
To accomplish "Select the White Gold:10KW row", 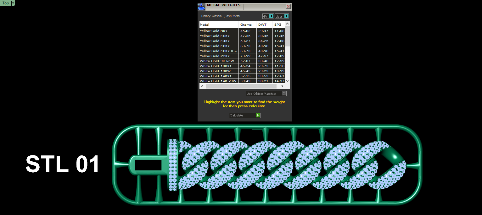I will [x=242, y=71].
